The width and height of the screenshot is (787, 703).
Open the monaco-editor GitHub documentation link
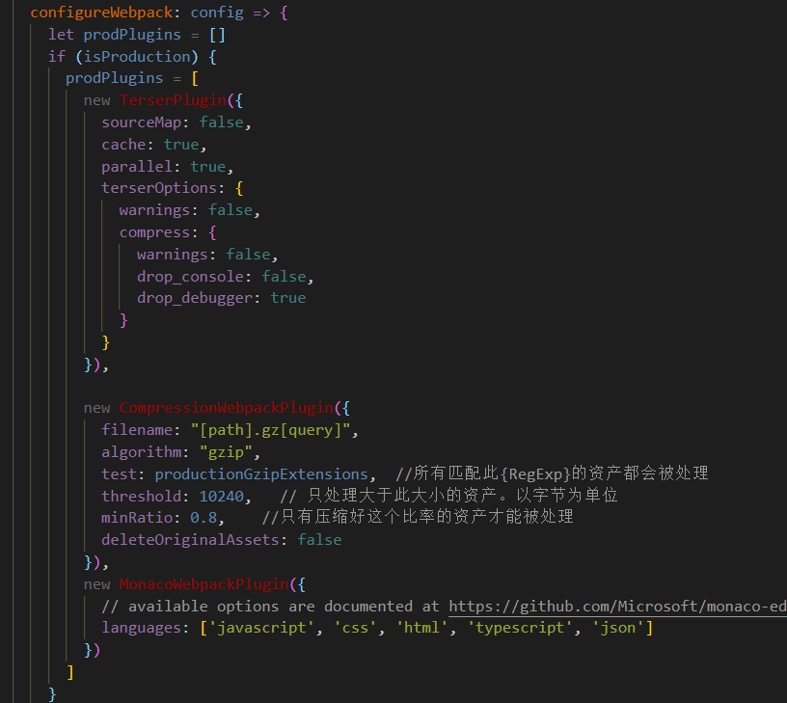(617, 606)
